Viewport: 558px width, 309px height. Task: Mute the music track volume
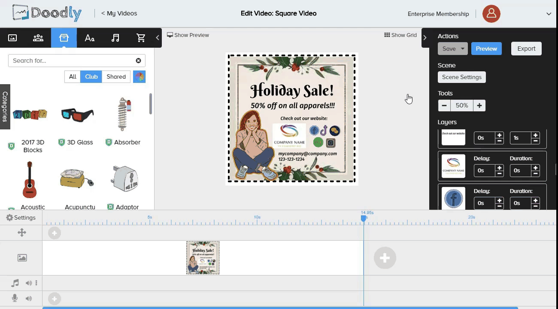tap(28, 283)
